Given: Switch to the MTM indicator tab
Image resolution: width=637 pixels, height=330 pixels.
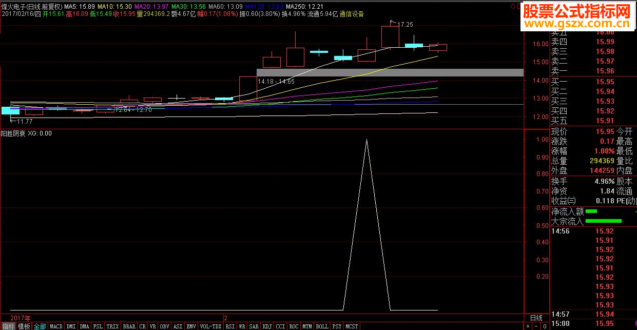Looking at the screenshot, I should (x=307, y=326).
